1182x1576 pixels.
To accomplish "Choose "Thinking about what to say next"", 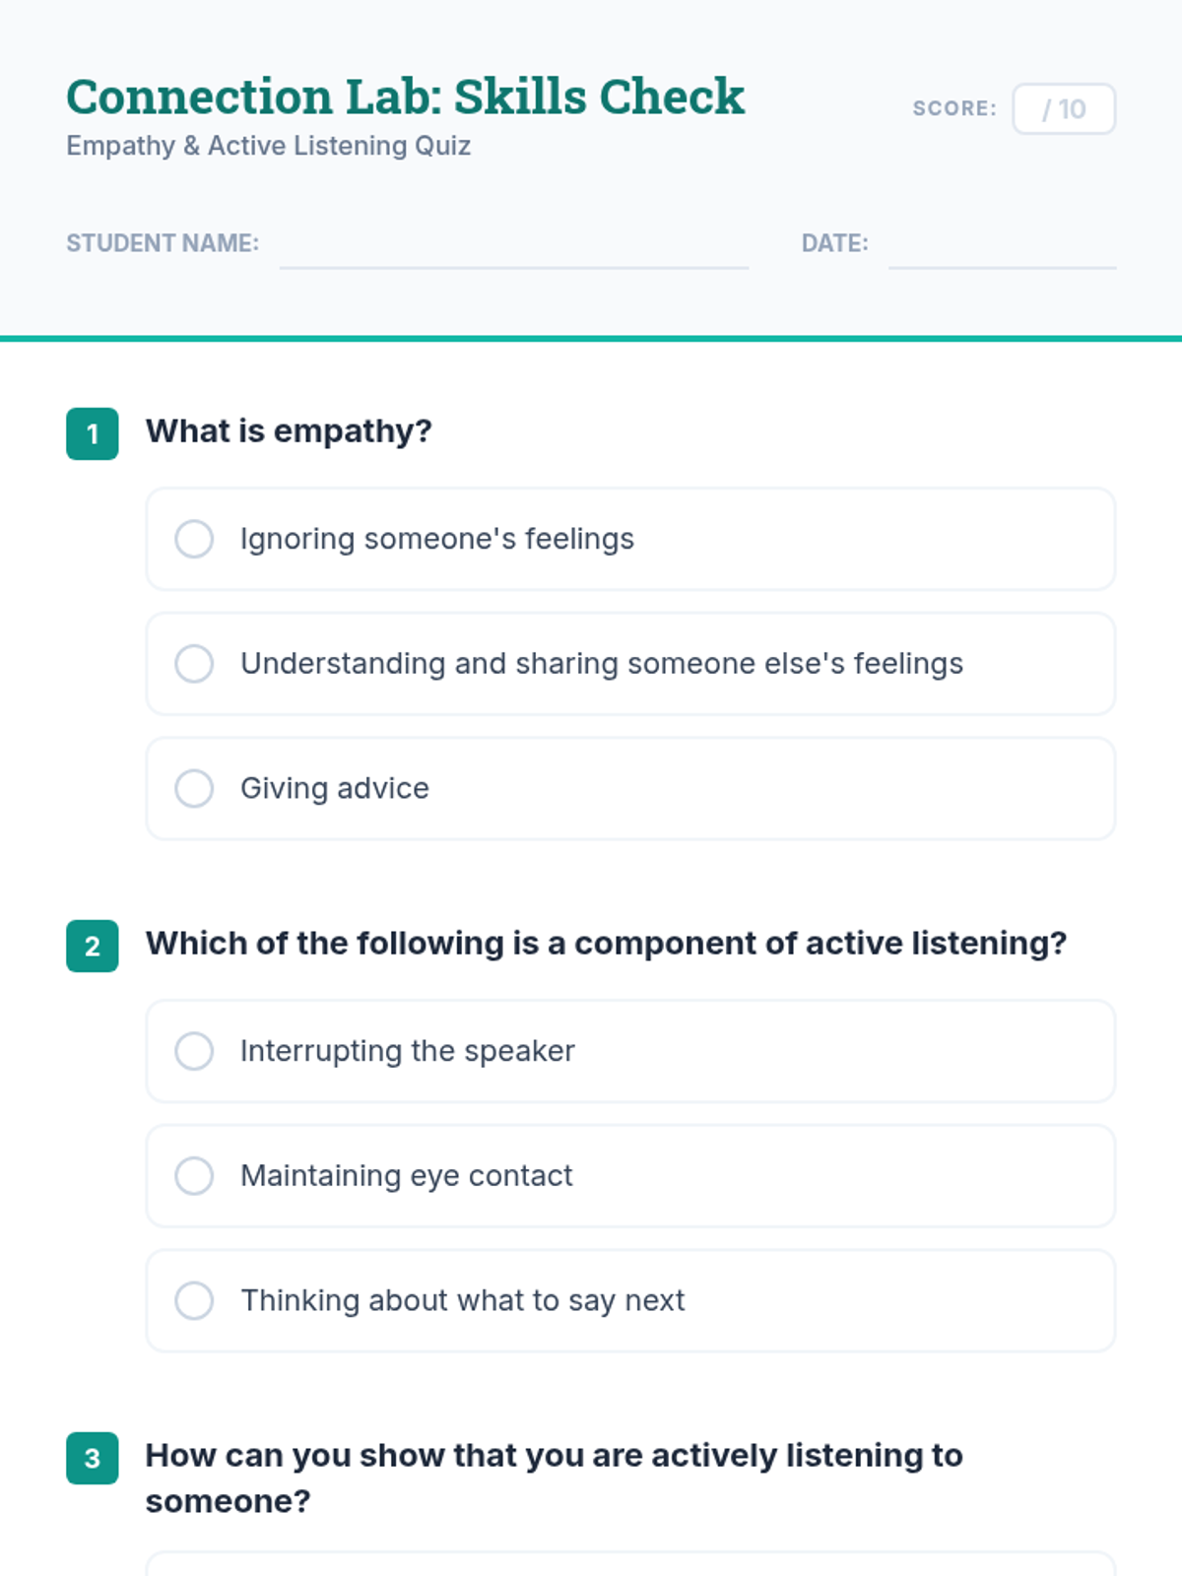I will pyautogui.click(x=194, y=1300).
